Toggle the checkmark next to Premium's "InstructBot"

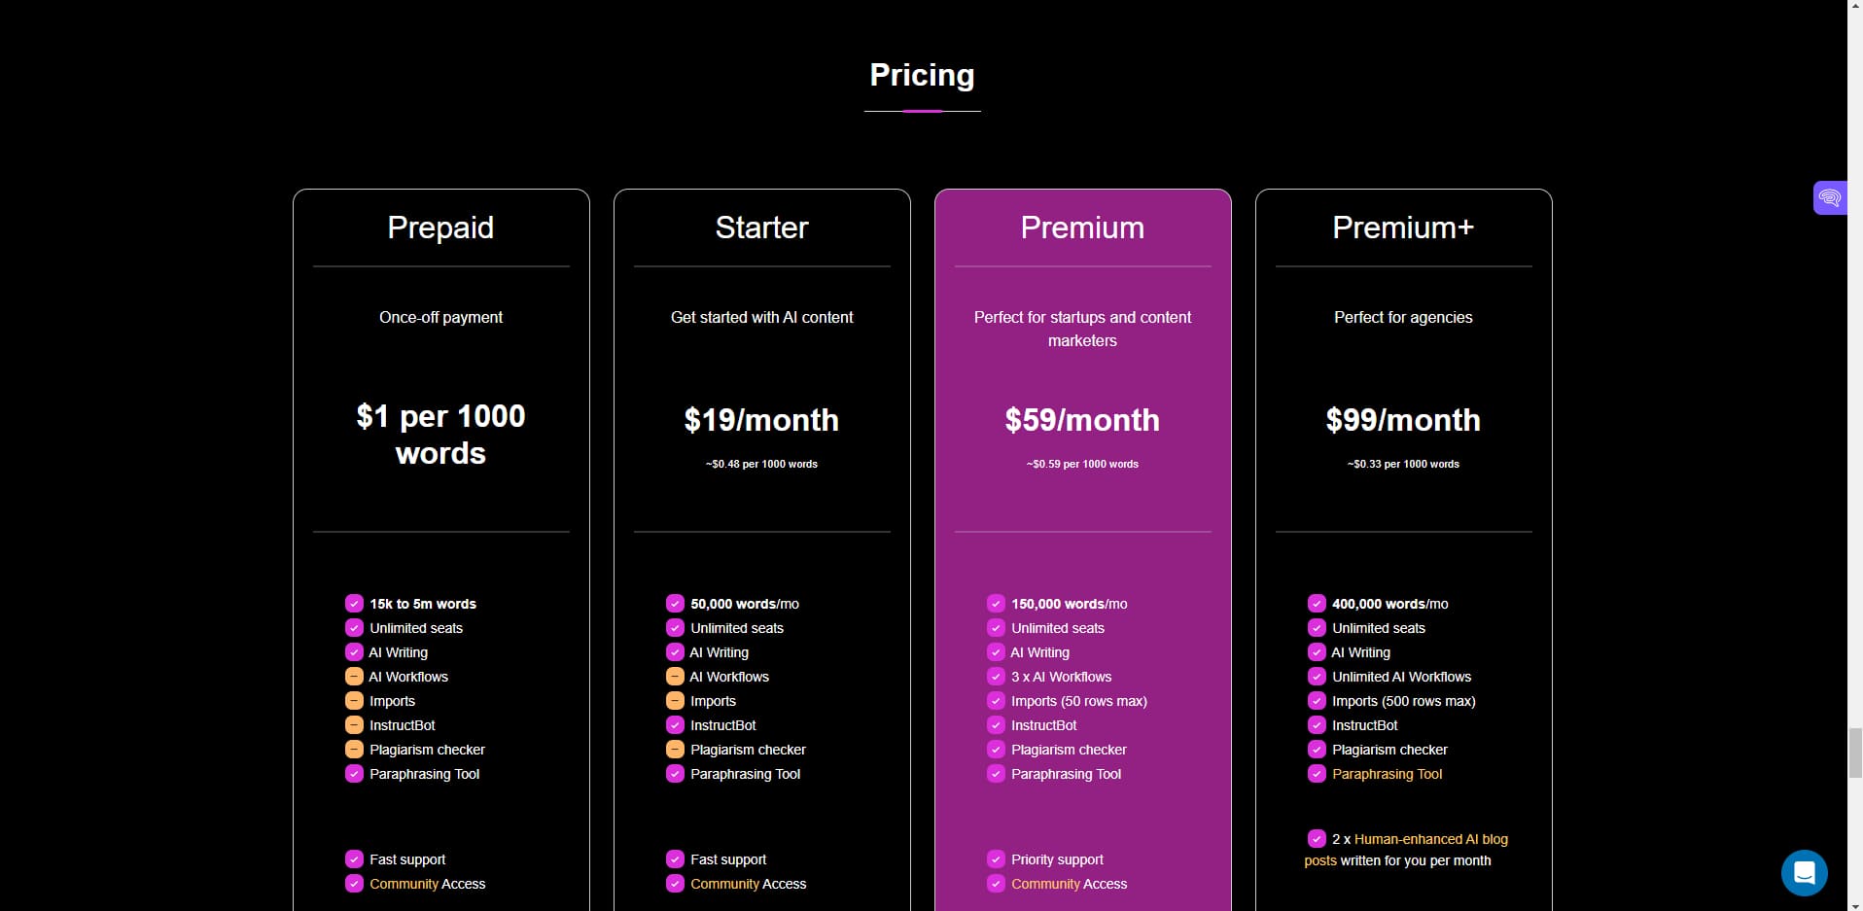[996, 724]
